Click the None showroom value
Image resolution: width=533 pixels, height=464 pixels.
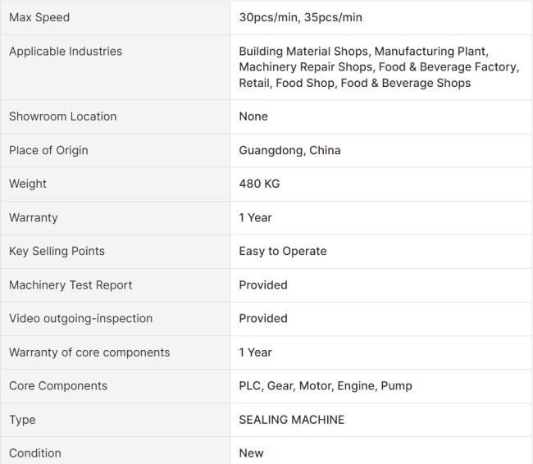tap(253, 116)
